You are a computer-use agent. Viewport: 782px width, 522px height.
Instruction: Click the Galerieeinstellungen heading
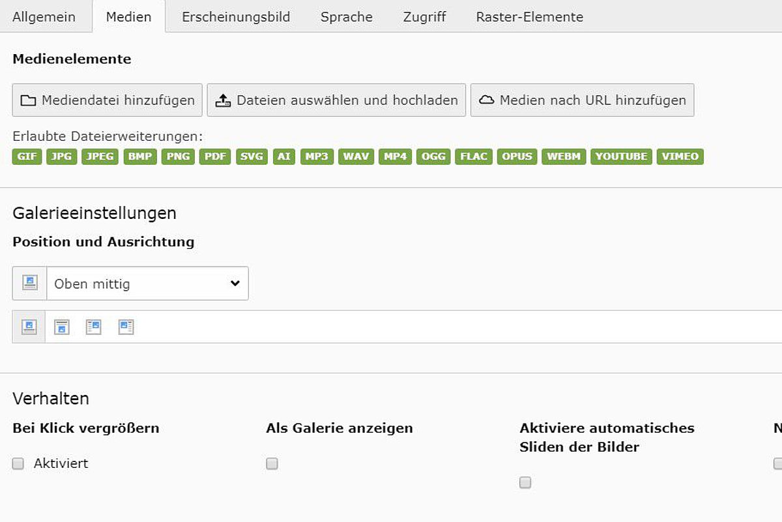pos(94,213)
